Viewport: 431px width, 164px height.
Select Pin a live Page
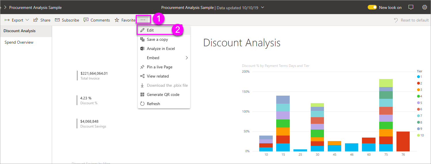click(x=164, y=67)
